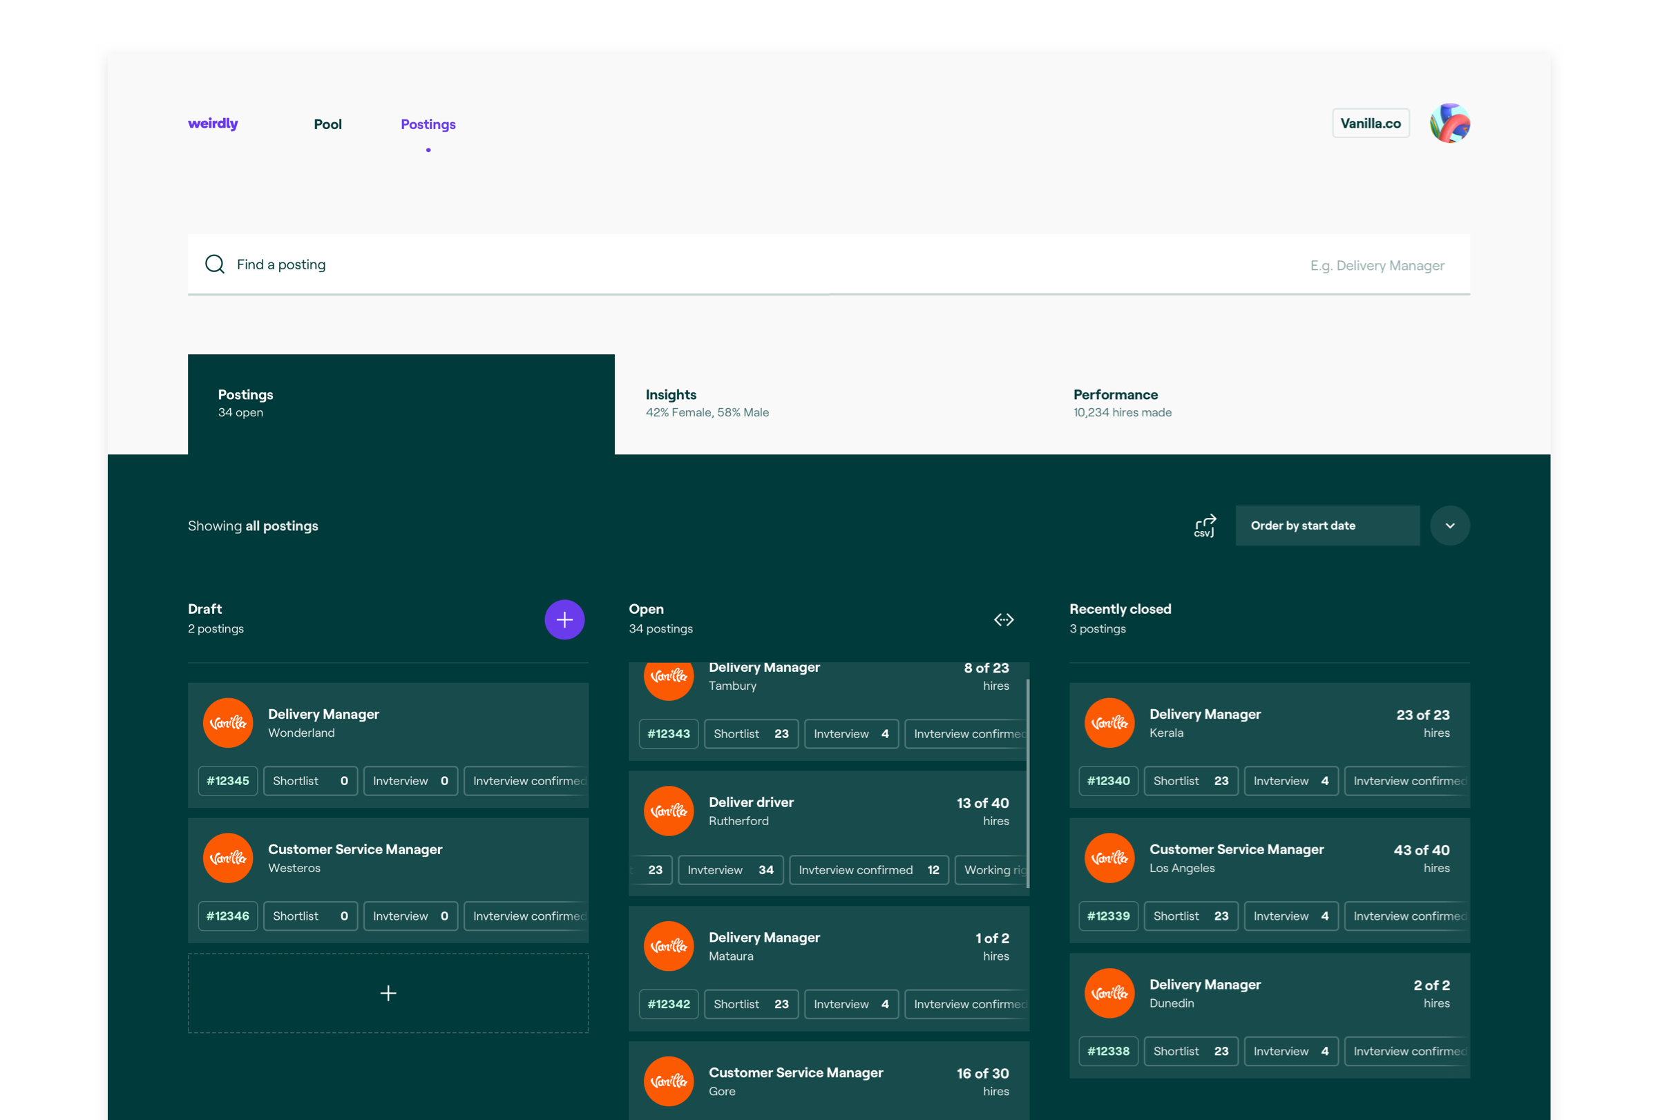Viewport: 1658px width, 1120px height.
Task: Click the Vanilla logo on the Dunedin posting
Action: (1109, 992)
